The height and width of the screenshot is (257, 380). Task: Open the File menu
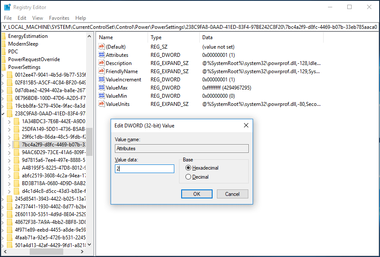[x=8, y=18]
